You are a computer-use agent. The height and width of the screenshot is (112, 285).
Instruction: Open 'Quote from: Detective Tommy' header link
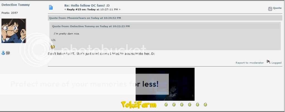(x=91, y=26)
